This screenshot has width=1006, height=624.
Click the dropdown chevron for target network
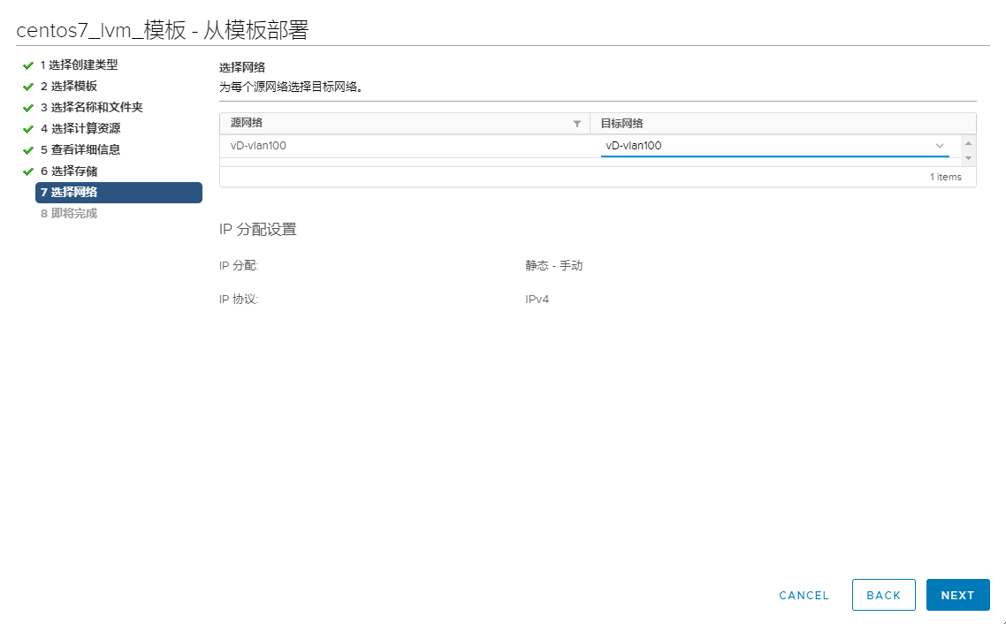940,146
